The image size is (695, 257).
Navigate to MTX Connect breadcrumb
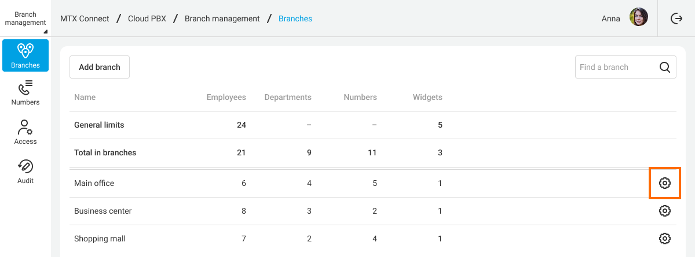85,18
